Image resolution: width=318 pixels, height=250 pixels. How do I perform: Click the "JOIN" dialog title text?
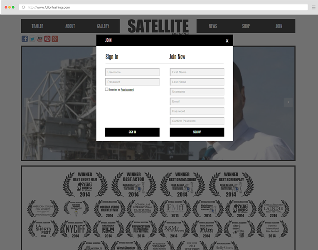(x=108, y=40)
